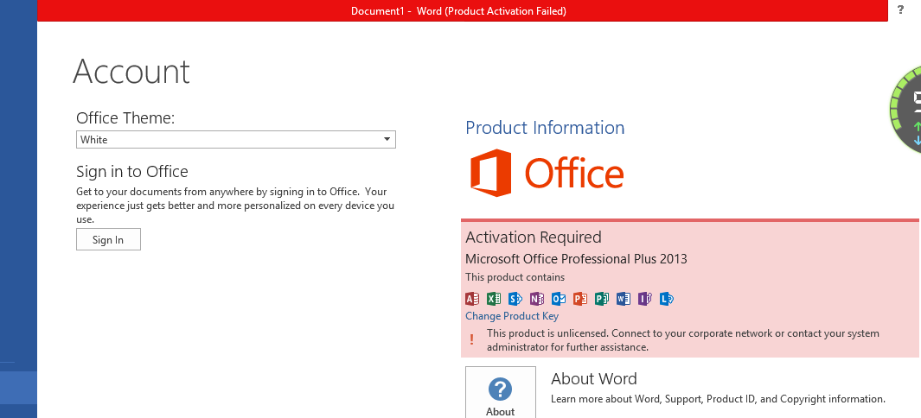Click the red exclamation warning icon
Screen dimensions: 921x418
(x=471, y=339)
